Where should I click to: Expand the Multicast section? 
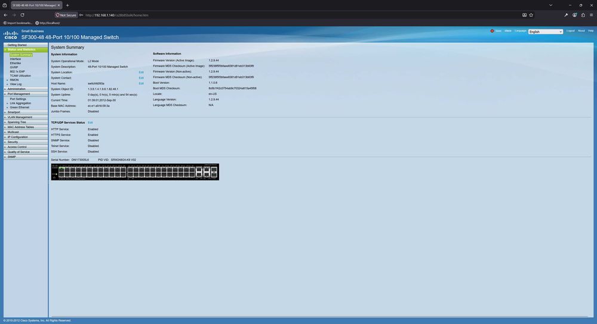pos(26,132)
